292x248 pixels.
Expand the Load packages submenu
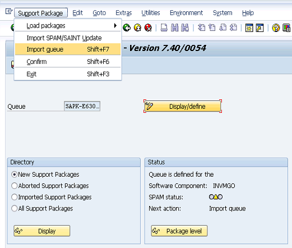(68, 25)
